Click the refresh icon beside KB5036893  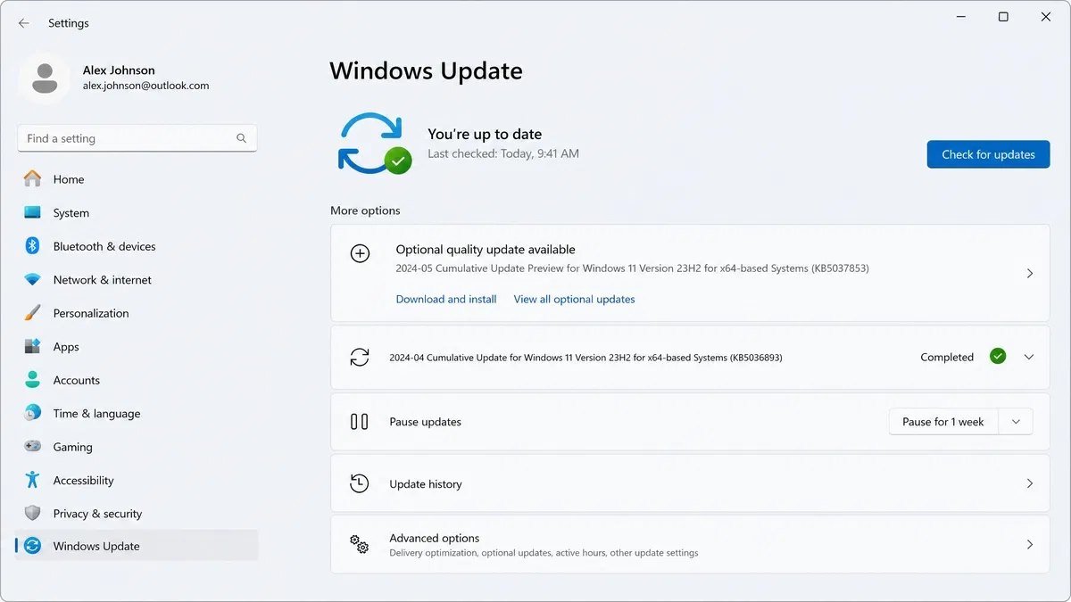pos(360,357)
